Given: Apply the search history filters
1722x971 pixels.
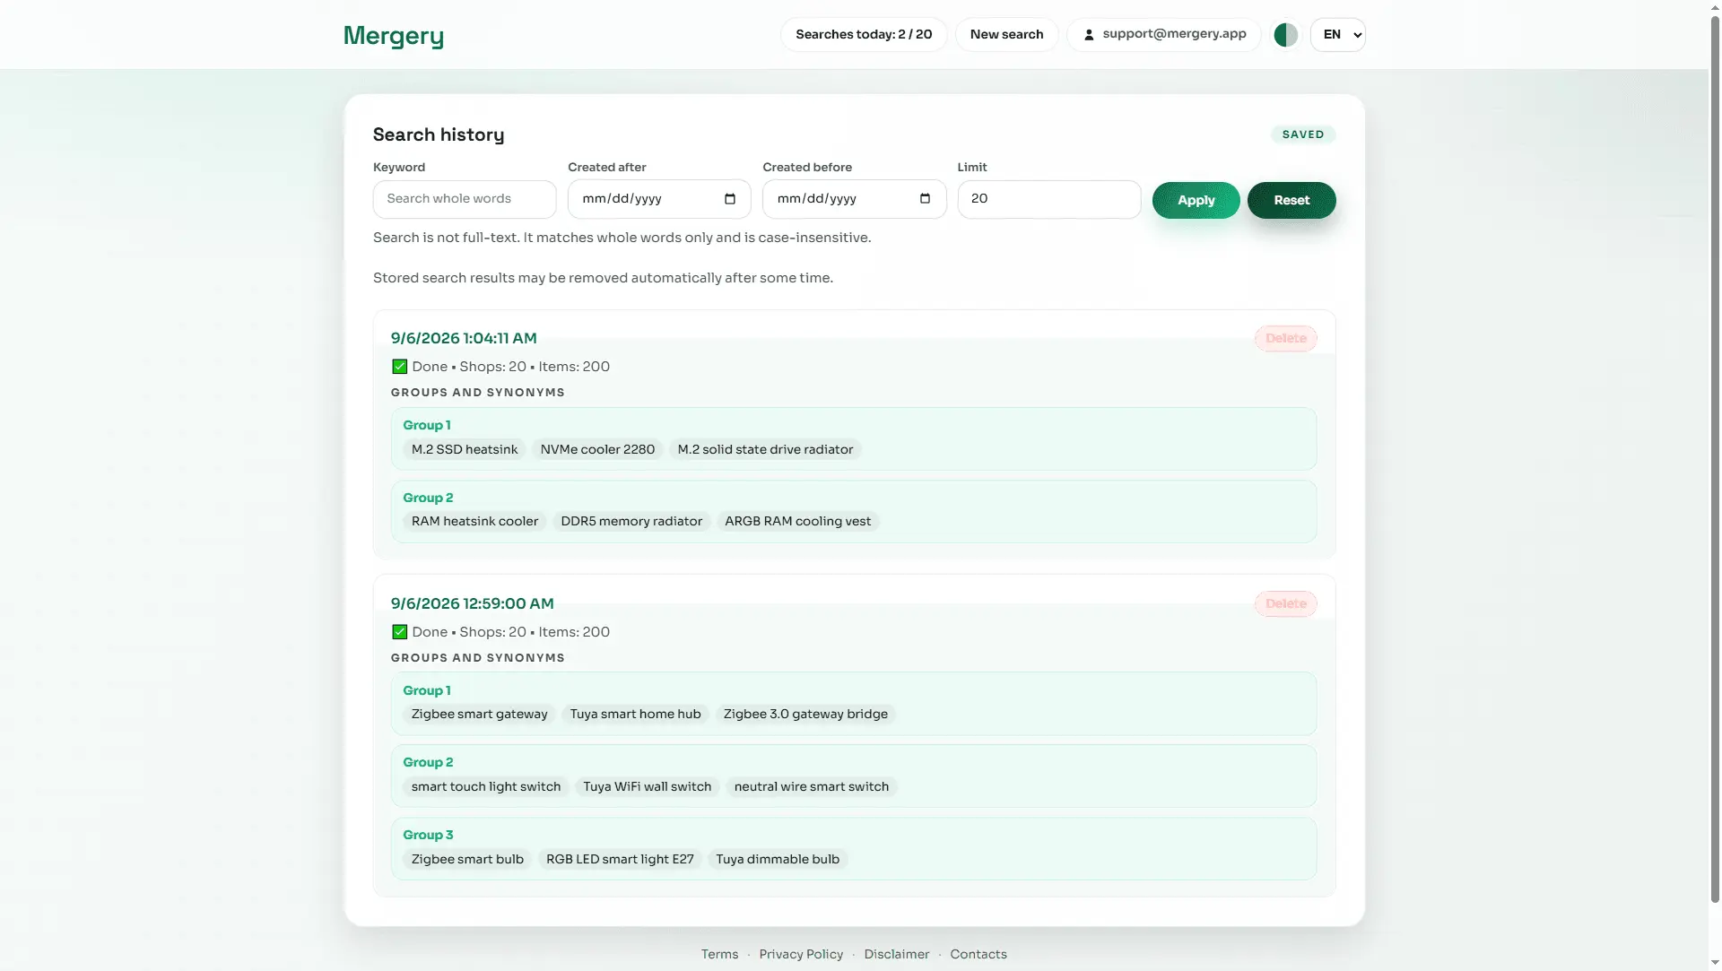Looking at the screenshot, I should coord(1196,200).
